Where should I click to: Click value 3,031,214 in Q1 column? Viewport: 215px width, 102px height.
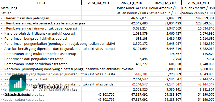140,28
